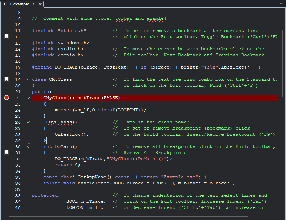
Task: Collapse the CMyClass() constructor fold
Action: click(x=28, y=98)
